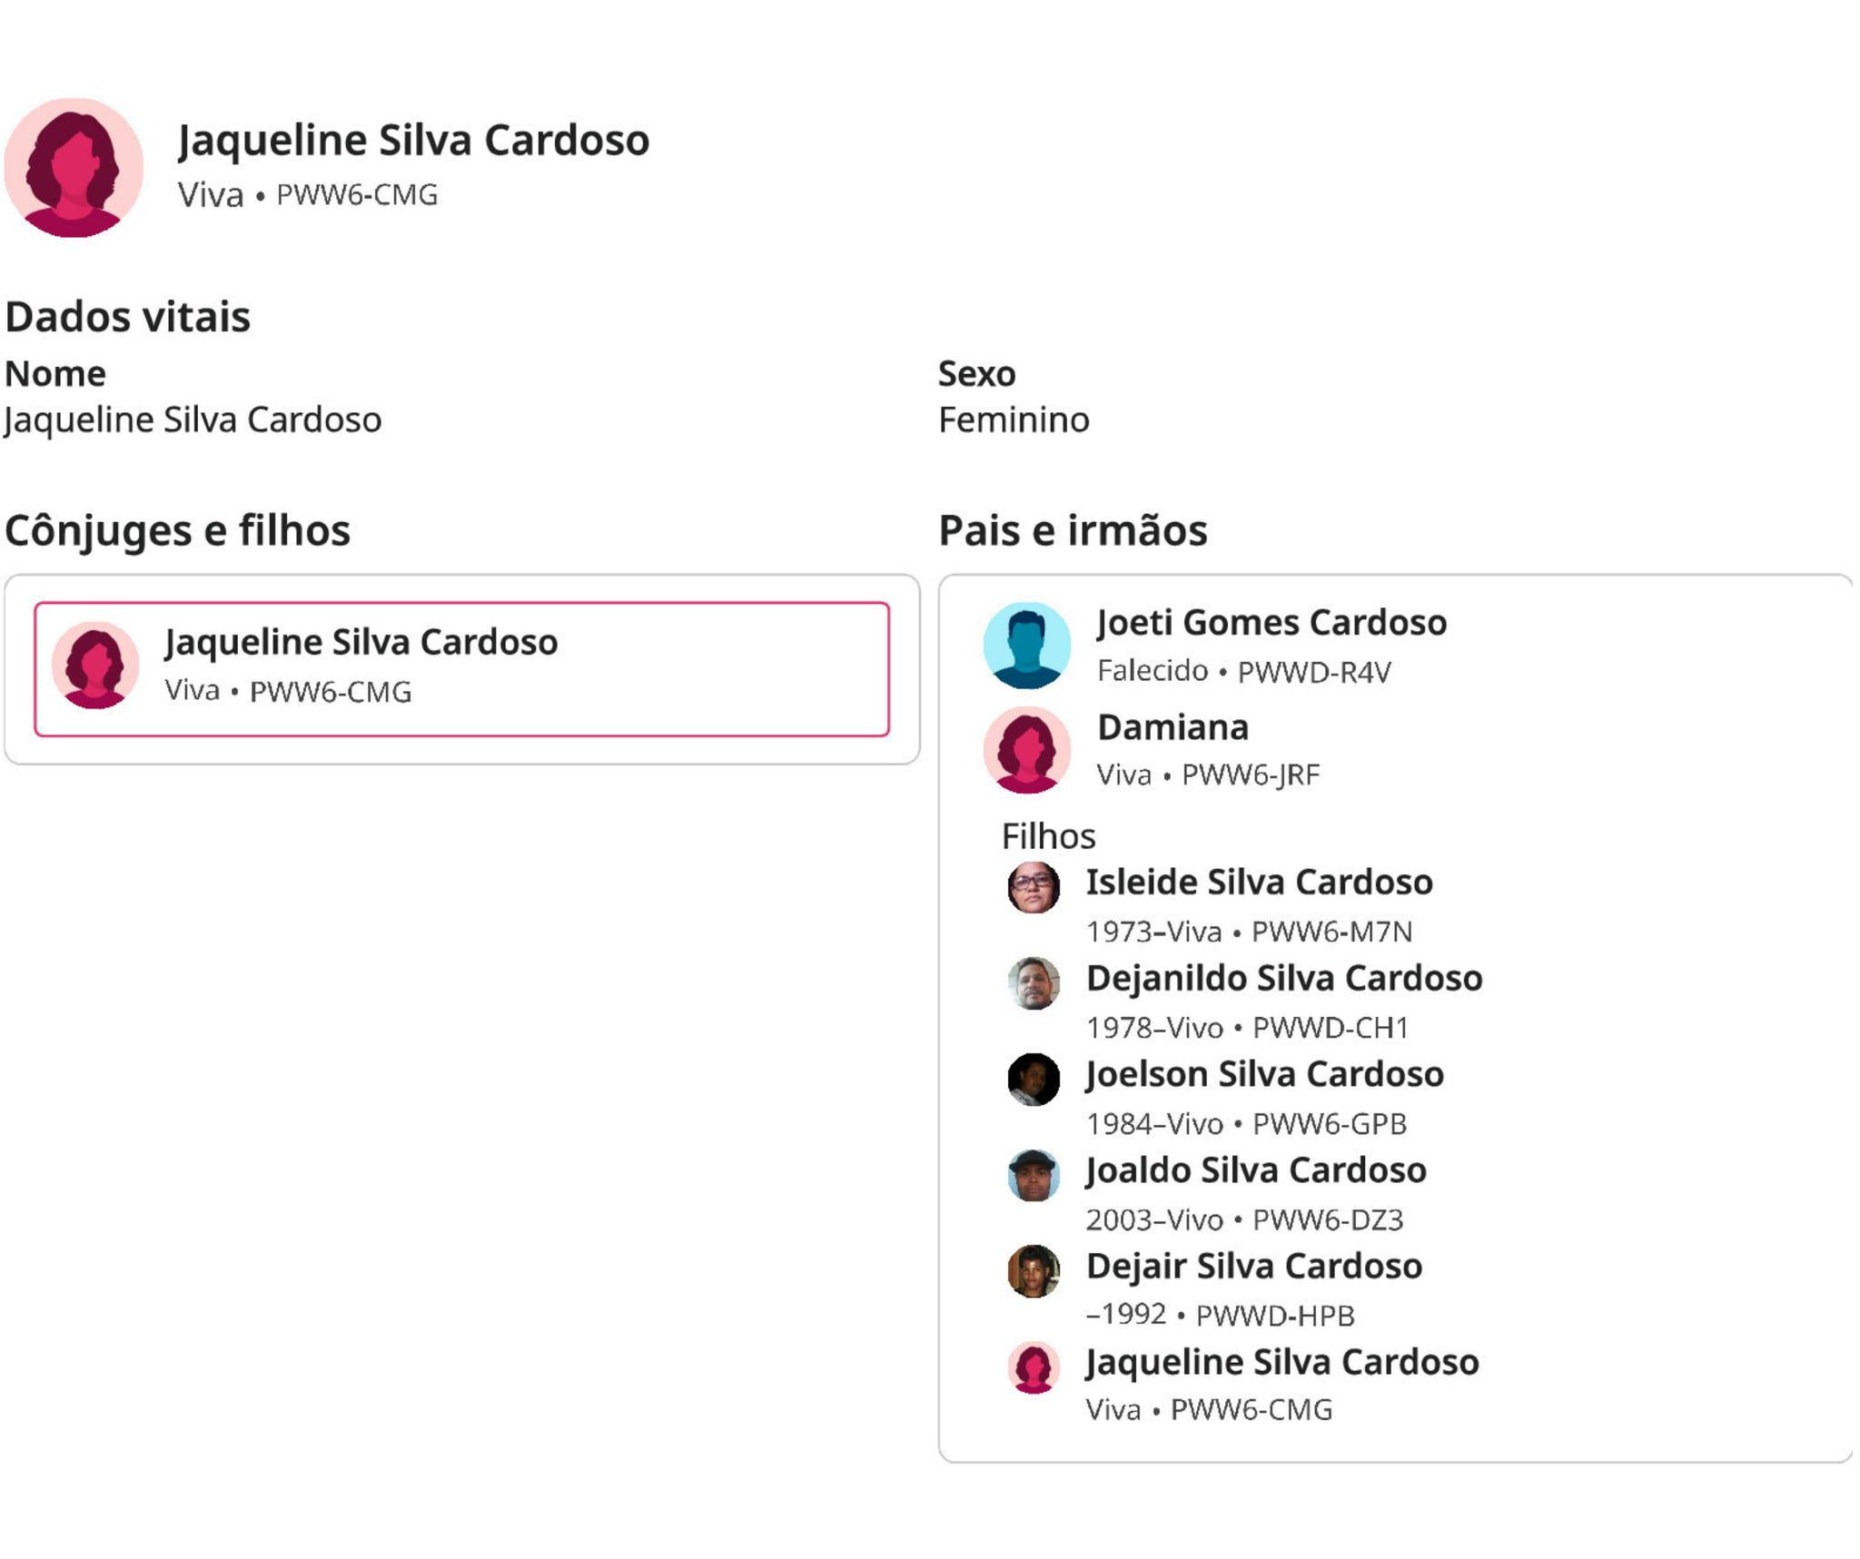Select Isleide Silva Cardoso's name
Image resolution: width=1860 pixels, height=1559 pixels.
coord(1259,883)
